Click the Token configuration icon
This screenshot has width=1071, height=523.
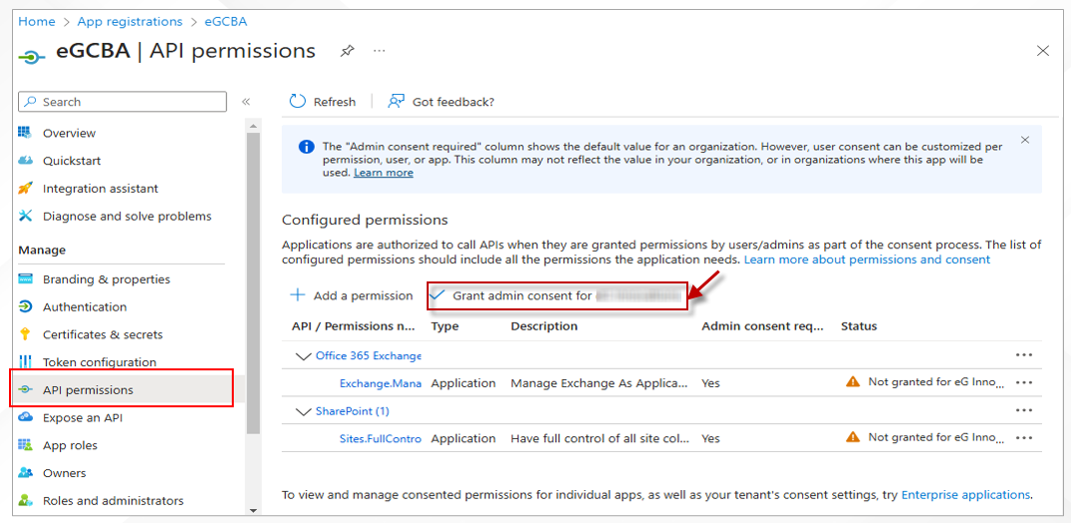click(x=25, y=362)
